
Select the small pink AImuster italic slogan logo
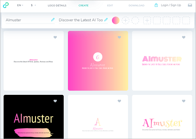click(x=34, y=61)
